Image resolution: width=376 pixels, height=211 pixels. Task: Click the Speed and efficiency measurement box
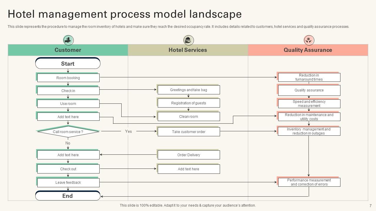coord(309,104)
